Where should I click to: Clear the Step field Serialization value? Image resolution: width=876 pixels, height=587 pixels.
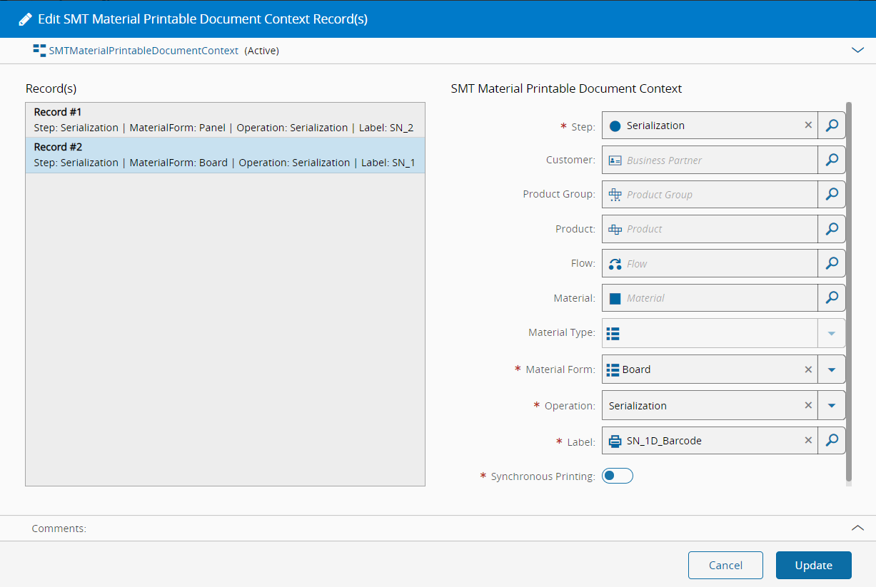[808, 126]
